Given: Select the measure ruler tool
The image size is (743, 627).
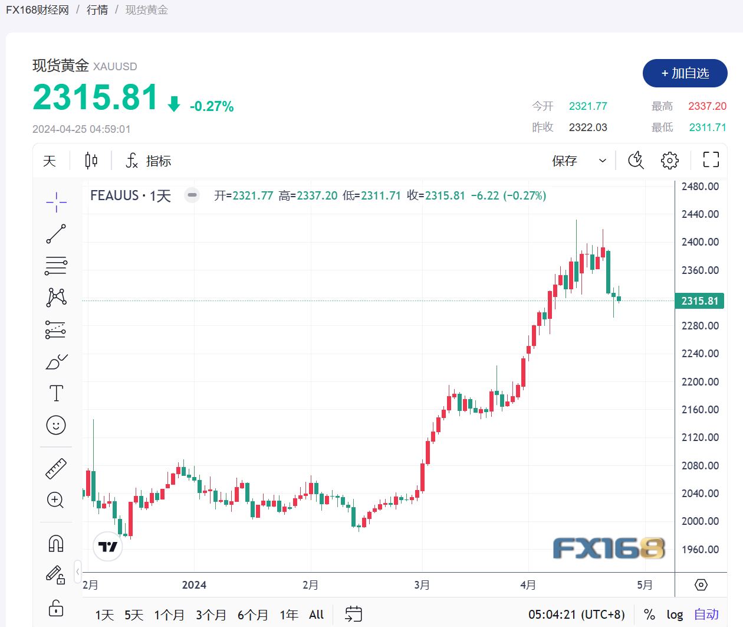Looking at the screenshot, I should (55, 467).
